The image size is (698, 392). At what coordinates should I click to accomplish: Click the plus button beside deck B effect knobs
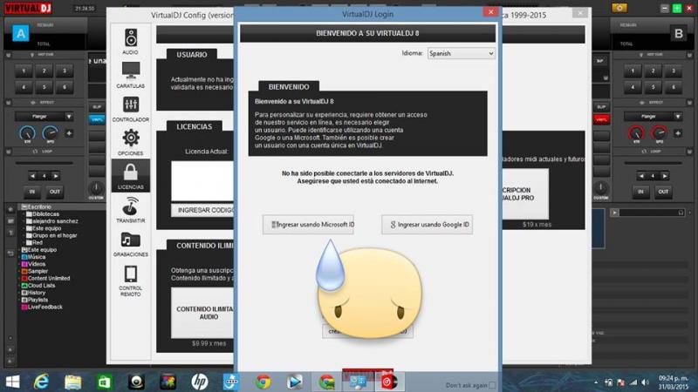pyautogui.click(x=678, y=133)
